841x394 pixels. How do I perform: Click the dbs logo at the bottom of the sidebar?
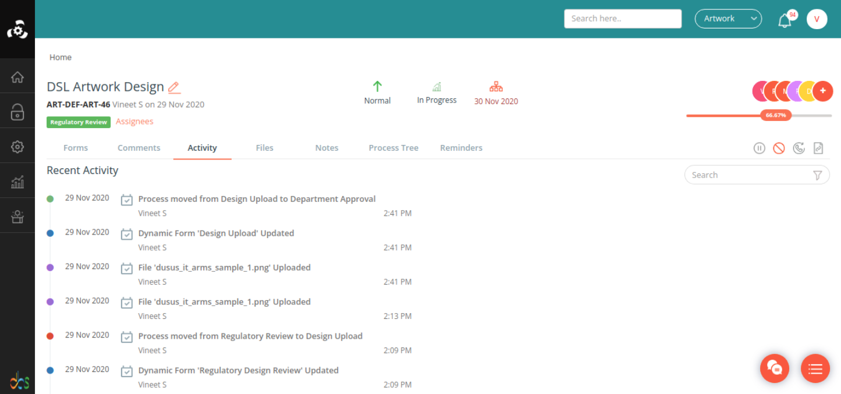coord(19,381)
